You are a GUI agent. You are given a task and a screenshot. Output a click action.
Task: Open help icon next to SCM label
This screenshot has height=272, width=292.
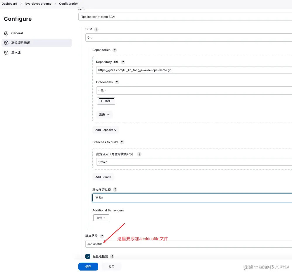pyautogui.click(x=96, y=29)
